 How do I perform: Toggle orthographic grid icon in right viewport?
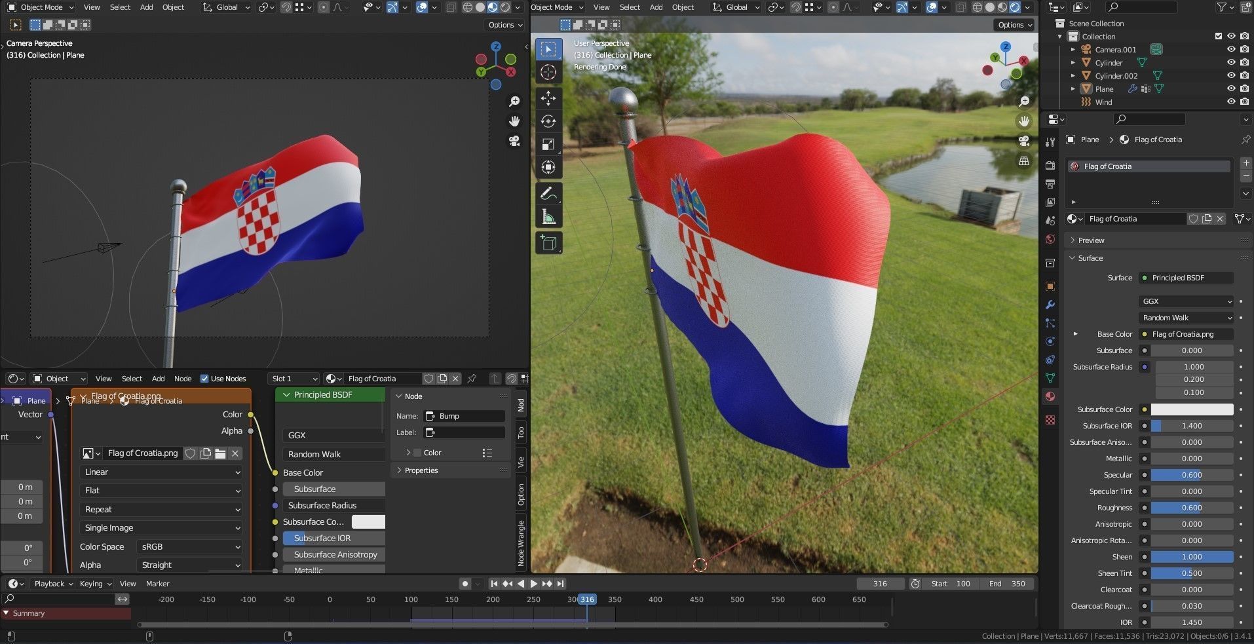pyautogui.click(x=1024, y=161)
